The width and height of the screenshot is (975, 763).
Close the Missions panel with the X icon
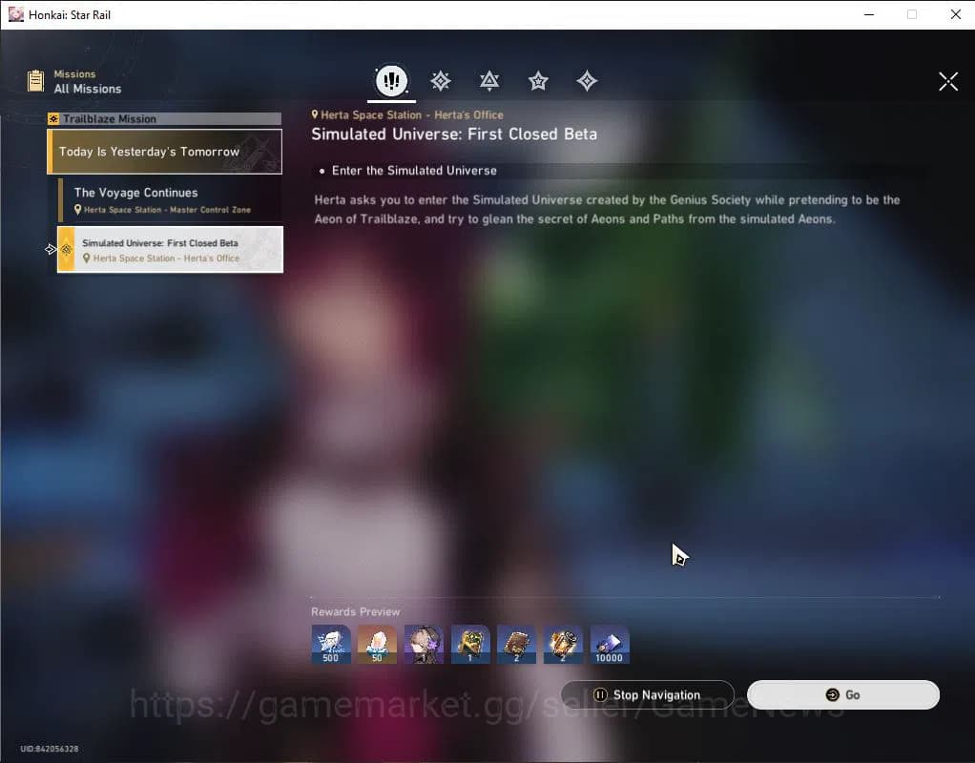pyautogui.click(x=947, y=82)
